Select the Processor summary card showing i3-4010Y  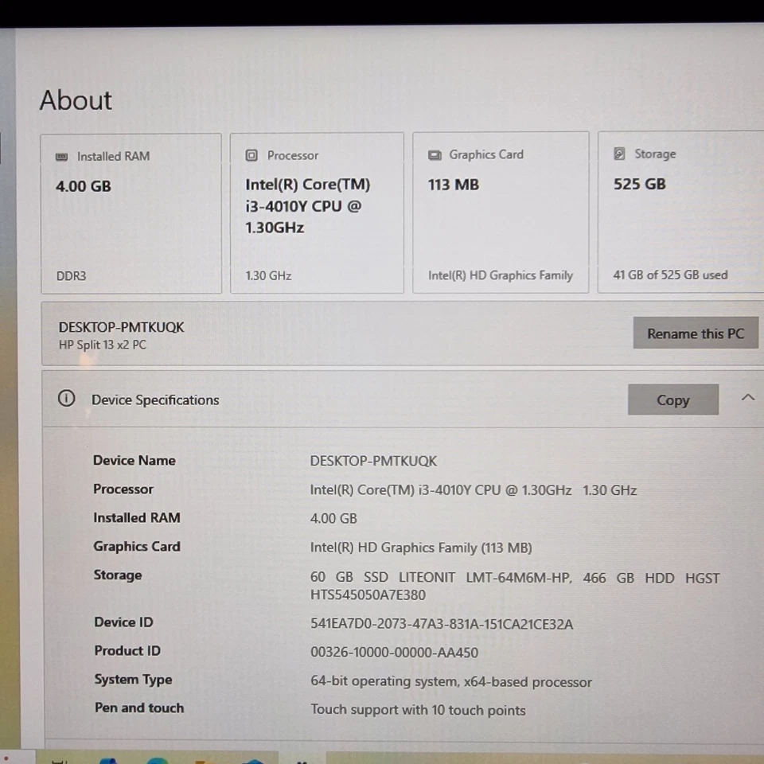pyautogui.click(x=317, y=212)
